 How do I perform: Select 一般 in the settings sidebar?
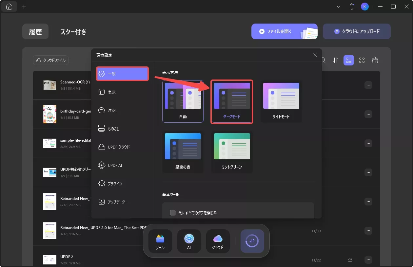122,74
